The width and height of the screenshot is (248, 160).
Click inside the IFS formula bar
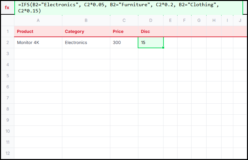129,8
